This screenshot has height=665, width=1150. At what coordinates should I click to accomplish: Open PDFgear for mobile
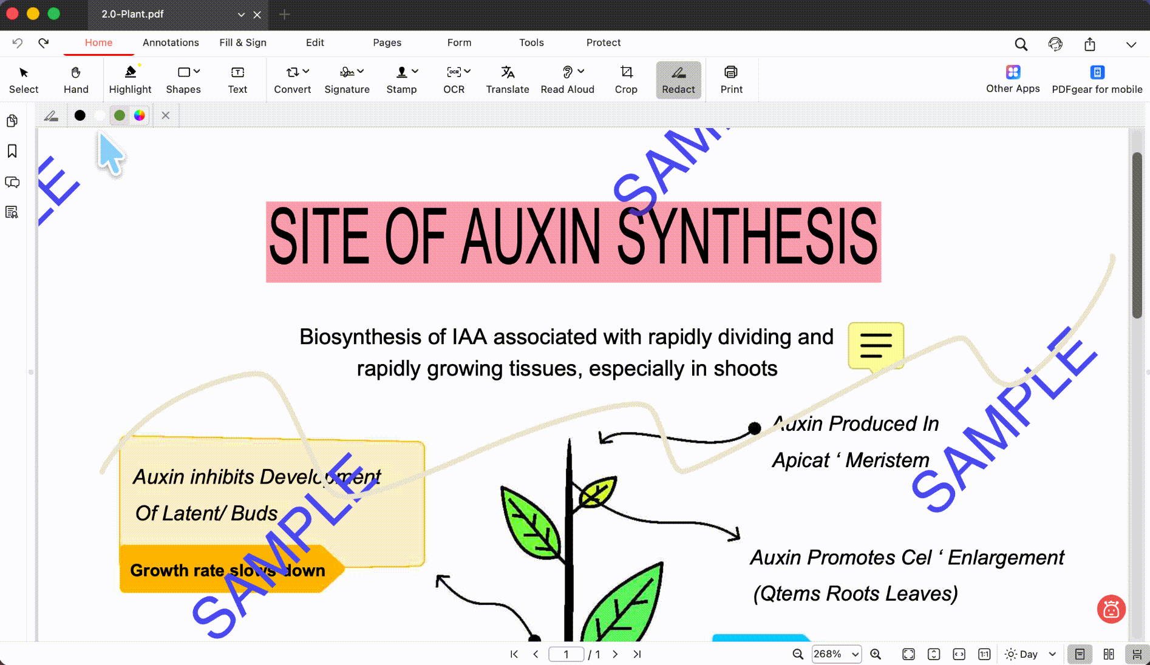1097,80
